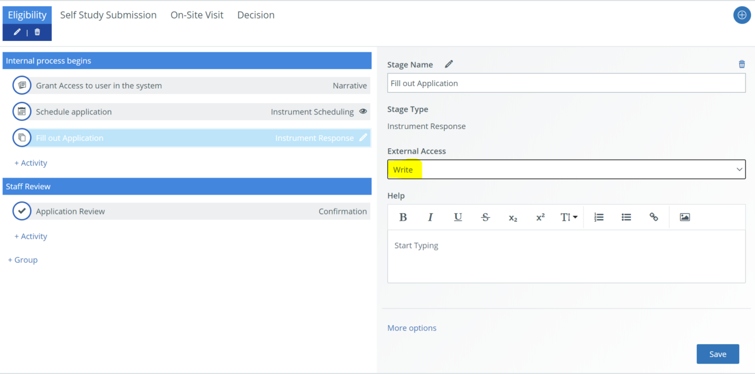Viewport: 755px width, 374px height.
Task: Switch to Self Study Submission tab
Action: (108, 15)
